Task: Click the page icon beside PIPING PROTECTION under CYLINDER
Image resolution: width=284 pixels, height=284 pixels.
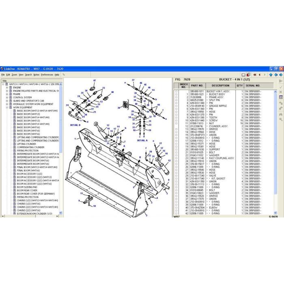Action: [15, 151]
